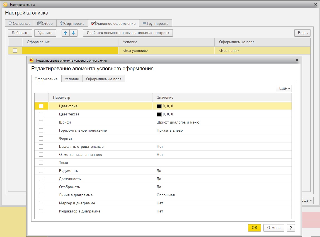This screenshot has width=320, height=237.
Task: Click the Оформление column header in the list
Action: tap(70, 42)
